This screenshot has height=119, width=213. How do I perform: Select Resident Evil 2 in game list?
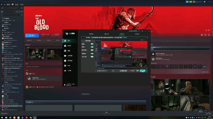coord(8,42)
